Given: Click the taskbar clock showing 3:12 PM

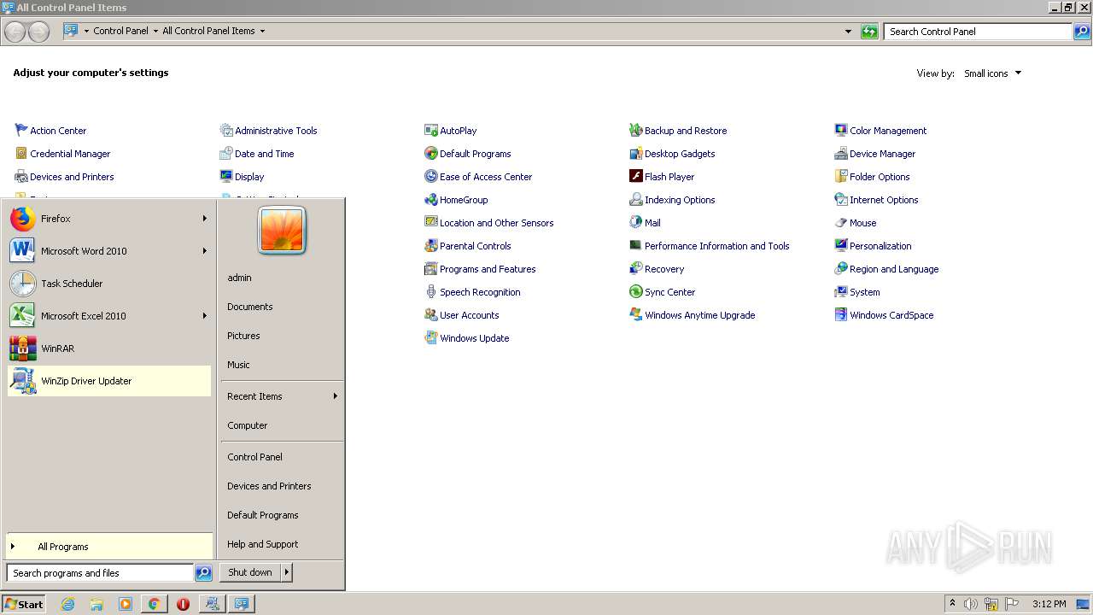Looking at the screenshot, I should (1049, 604).
